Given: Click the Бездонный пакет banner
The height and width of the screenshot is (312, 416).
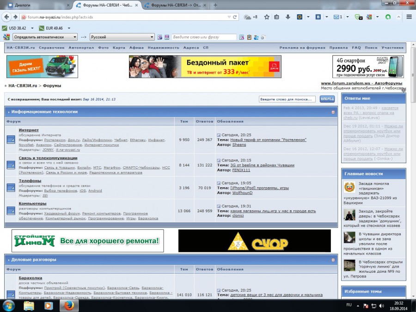Looking at the screenshot, I should [x=205, y=67].
